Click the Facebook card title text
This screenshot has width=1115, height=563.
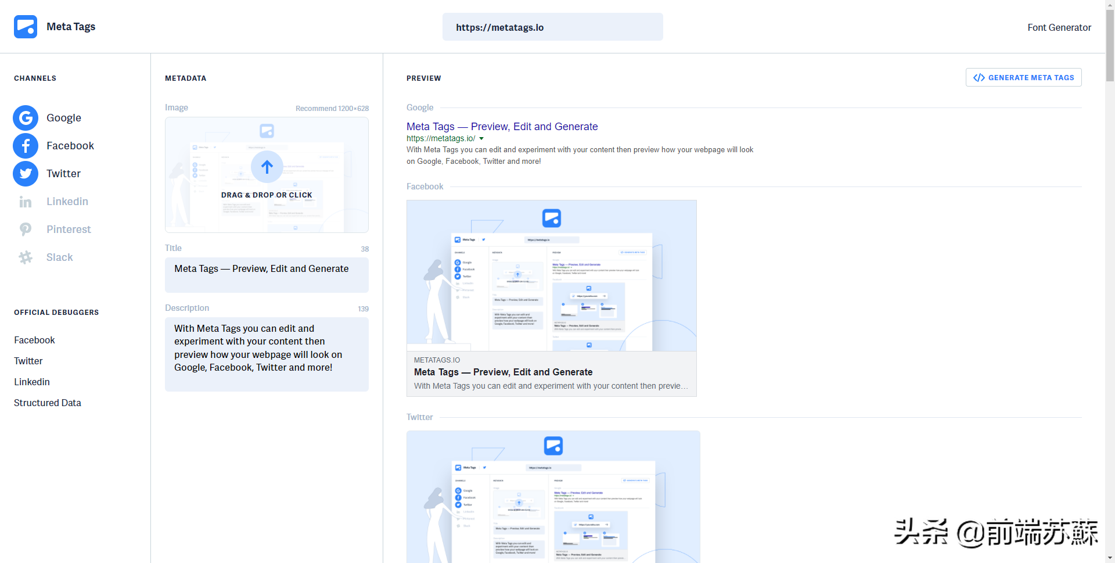click(503, 372)
